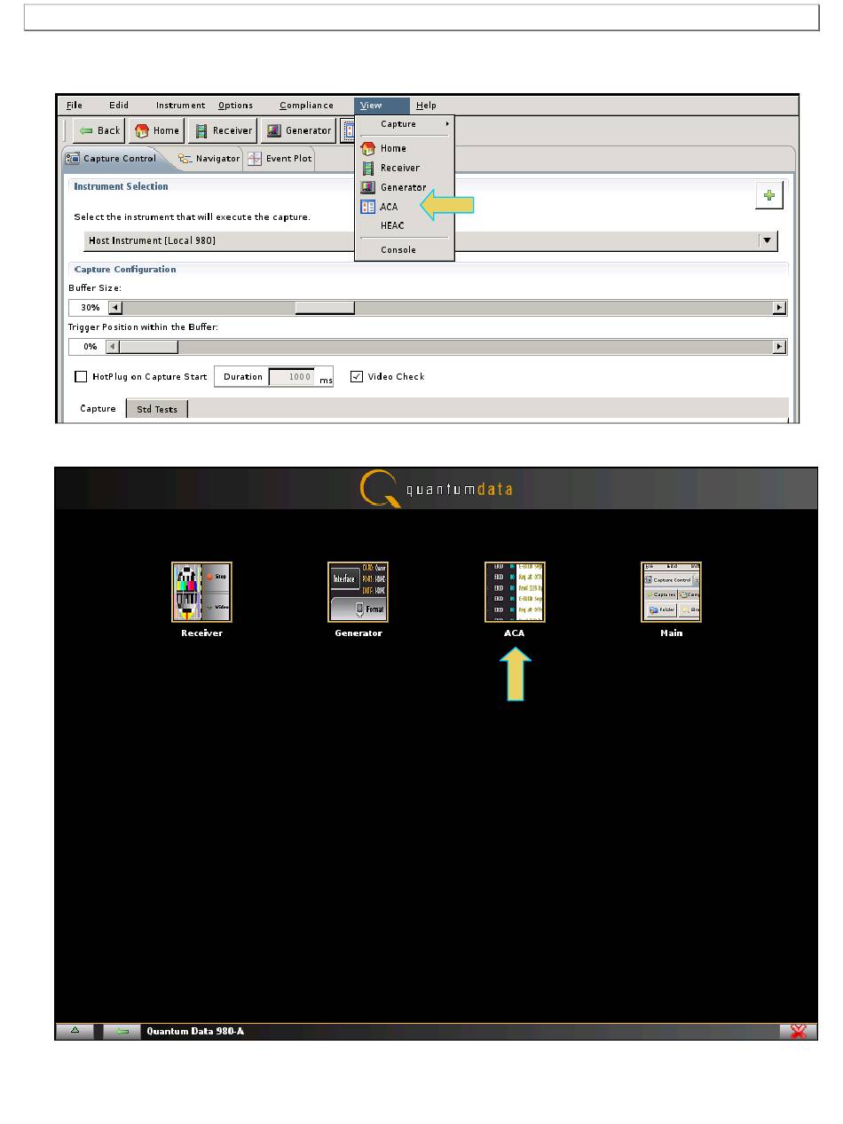The height and width of the screenshot is (1124, 843).
Task: Select ACA from the View menu
Action: point(389,207)
